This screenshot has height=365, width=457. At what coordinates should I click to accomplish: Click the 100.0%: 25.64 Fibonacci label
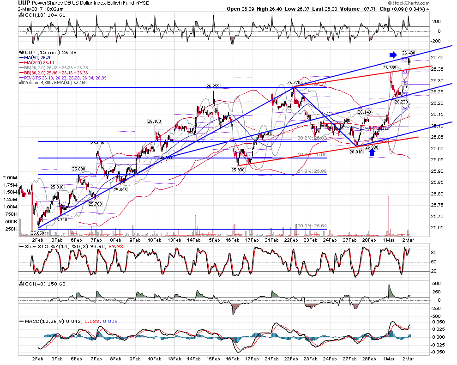[x=311, y=226]
